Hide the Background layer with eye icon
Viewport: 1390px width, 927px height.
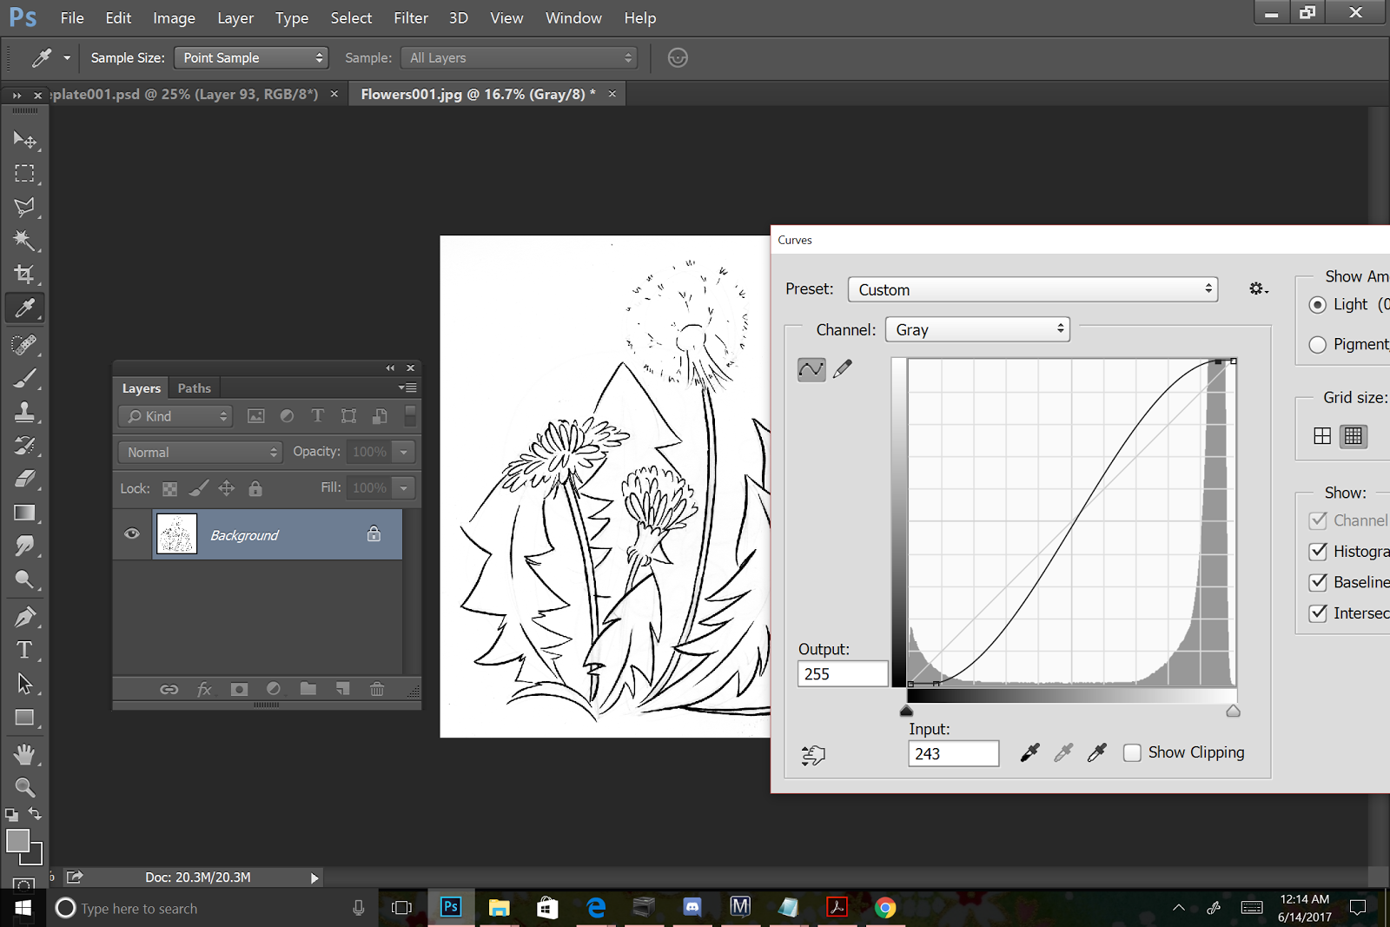coord(132,534)
